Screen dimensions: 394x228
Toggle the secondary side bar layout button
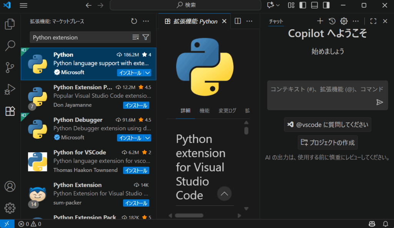tap(326, 5)
